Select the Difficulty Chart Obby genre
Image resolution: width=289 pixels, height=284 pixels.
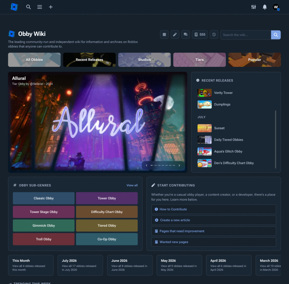tap(107, 212)
